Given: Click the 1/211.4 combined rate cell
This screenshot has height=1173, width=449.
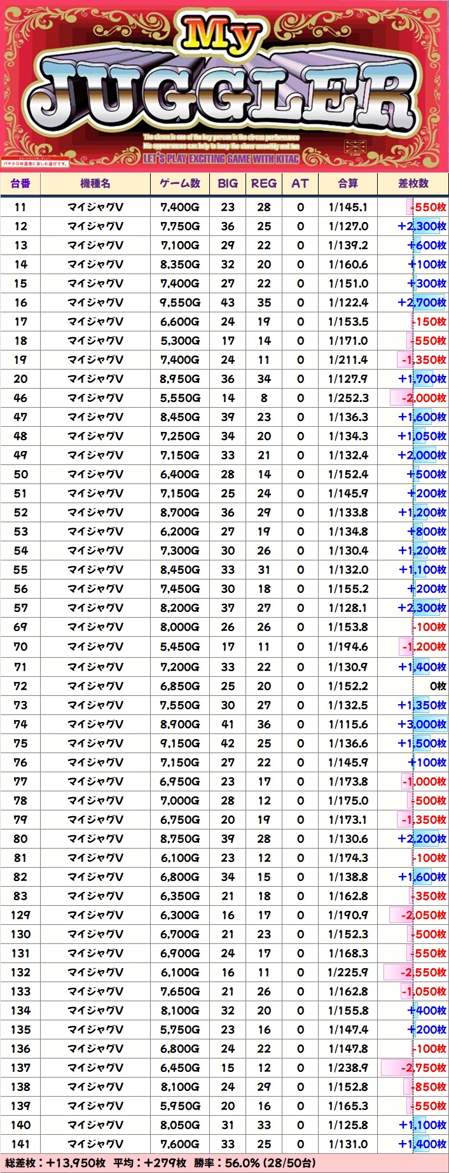Looking at the screenshot, I should coord(348,359).
